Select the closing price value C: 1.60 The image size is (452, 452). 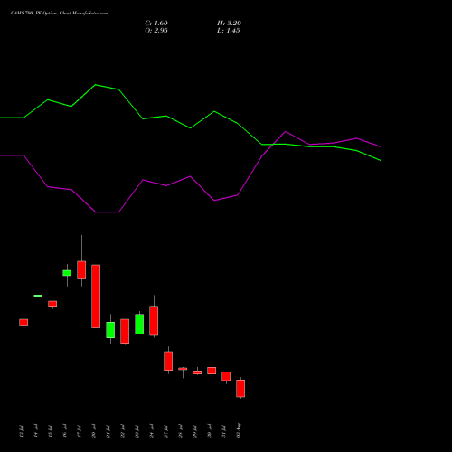click(x=156, y=24)
